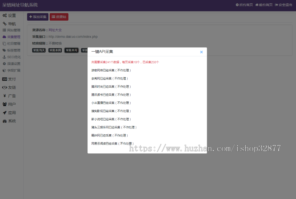Click the 采集本月 button
This screenshot has width=296, height=199.
[71, 50]
